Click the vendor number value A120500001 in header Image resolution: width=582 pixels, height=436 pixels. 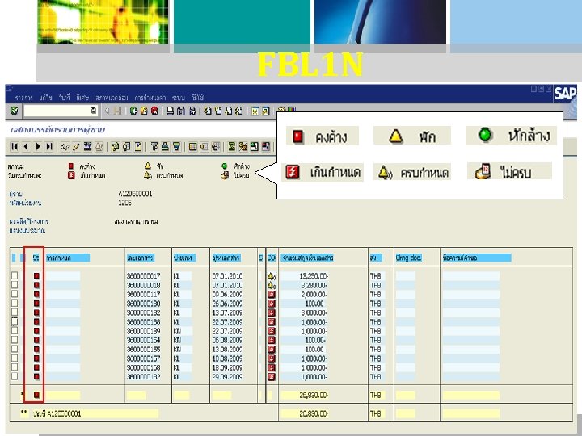tap(135, 194)
